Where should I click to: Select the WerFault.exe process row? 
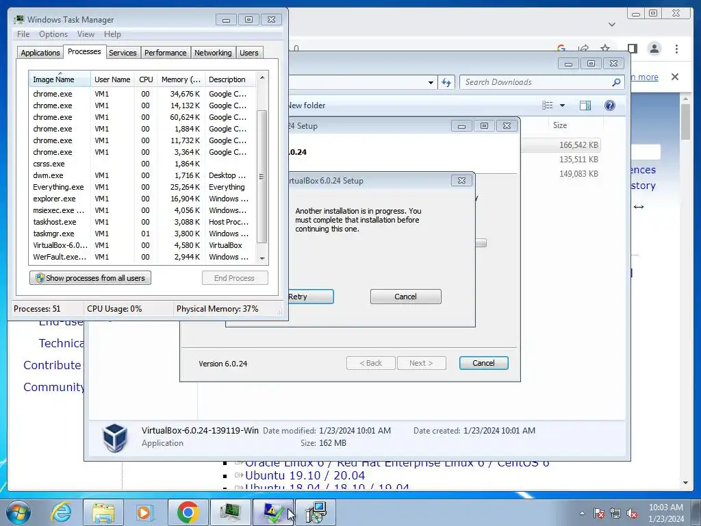click(x=142, y=257)
